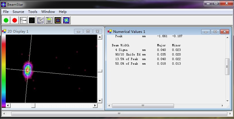Click the Minor column header
Screen dimensions: 234x119
[176, 45]
